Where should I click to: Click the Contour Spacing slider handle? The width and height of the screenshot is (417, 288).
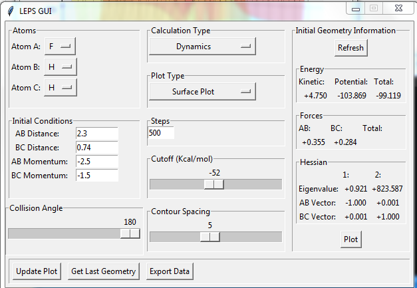(x=210, y=237)
